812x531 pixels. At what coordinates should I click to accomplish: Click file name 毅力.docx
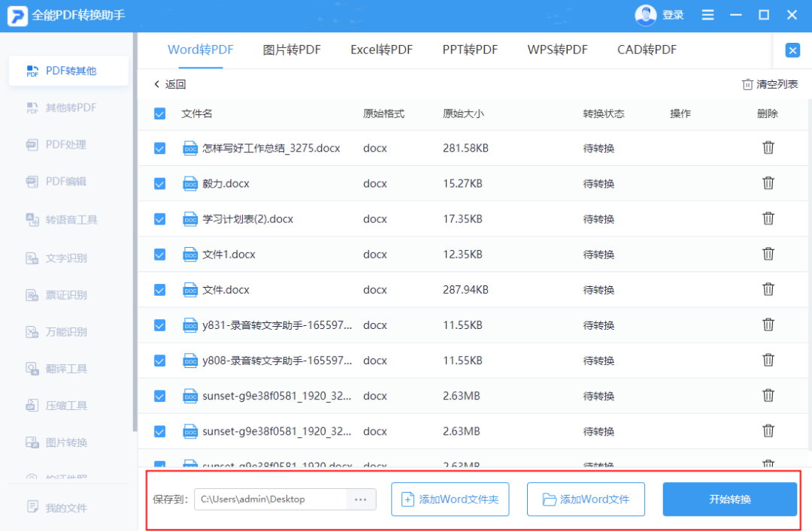tap(226, 184)
